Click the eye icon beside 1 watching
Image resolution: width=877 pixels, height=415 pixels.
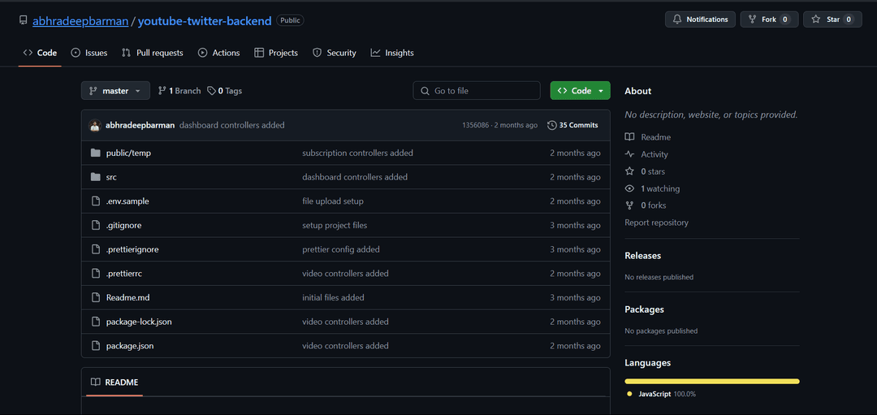(x=630, y=188)
